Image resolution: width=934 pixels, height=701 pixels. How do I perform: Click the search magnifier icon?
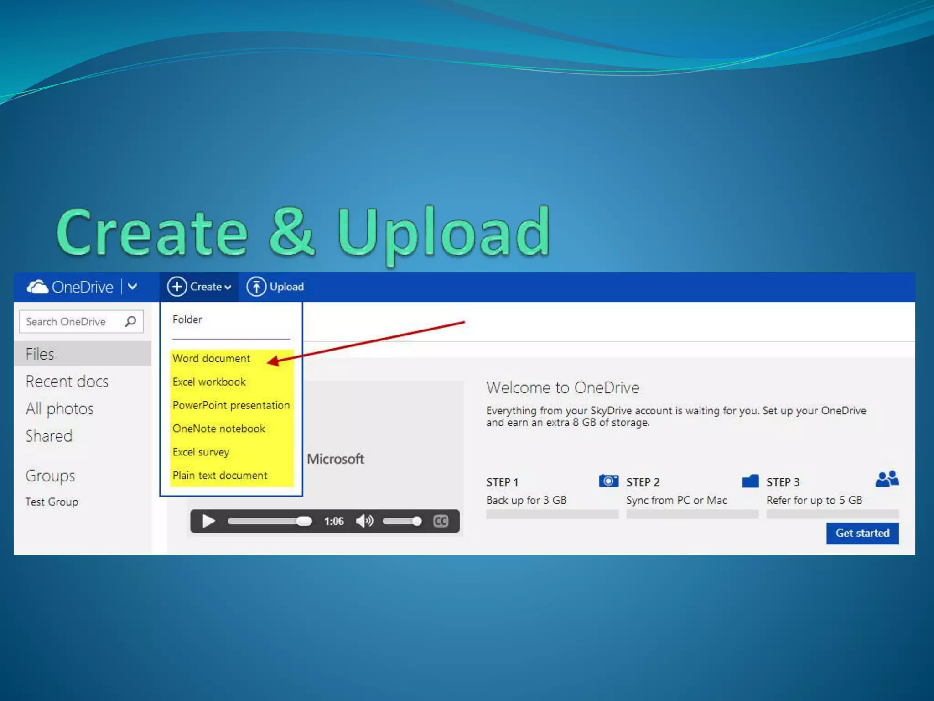click(x=130, y=321)
